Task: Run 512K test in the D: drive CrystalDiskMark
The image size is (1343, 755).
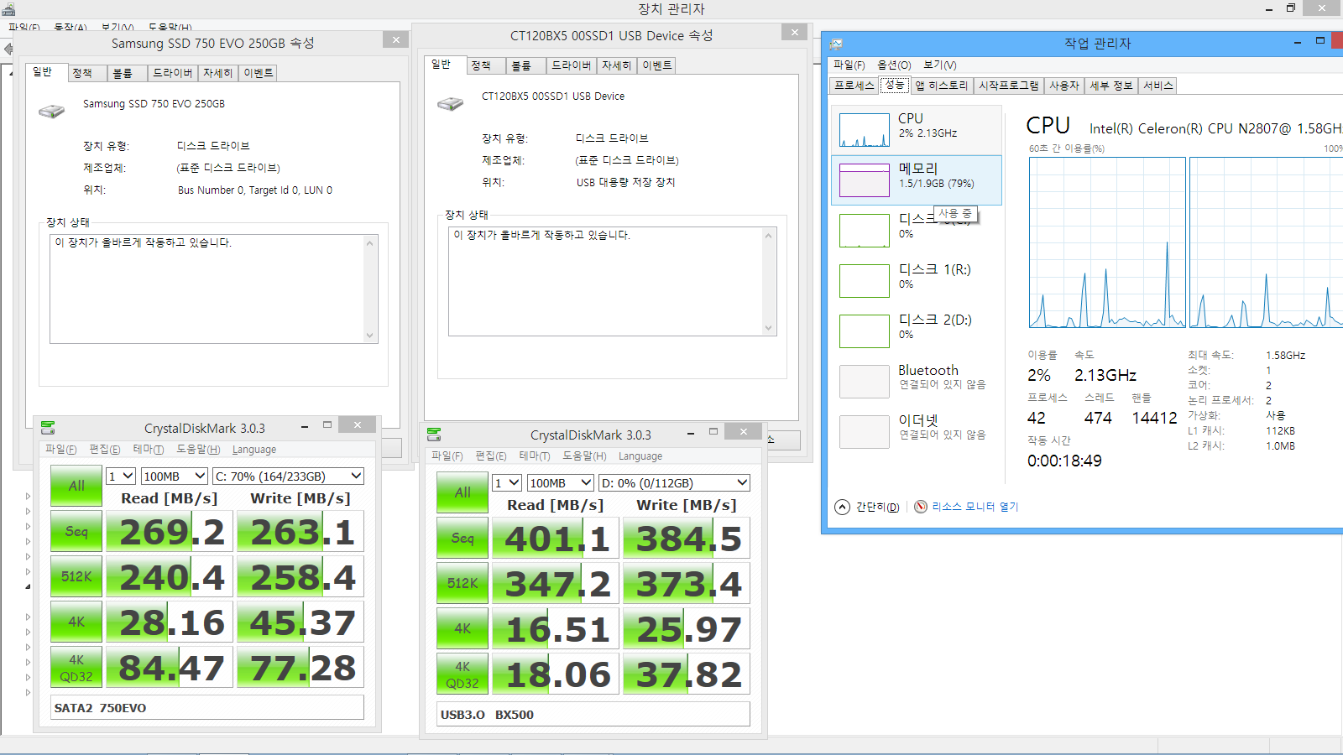Action: click(462, 583)
